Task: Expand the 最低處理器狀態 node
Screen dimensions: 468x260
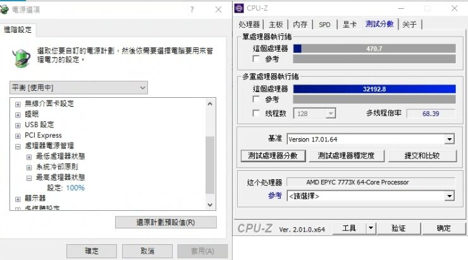Action: tap(29, 157)
